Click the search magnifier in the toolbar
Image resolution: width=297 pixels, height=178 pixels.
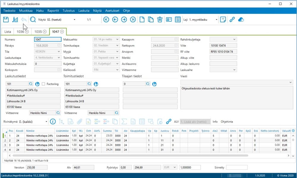33,20
